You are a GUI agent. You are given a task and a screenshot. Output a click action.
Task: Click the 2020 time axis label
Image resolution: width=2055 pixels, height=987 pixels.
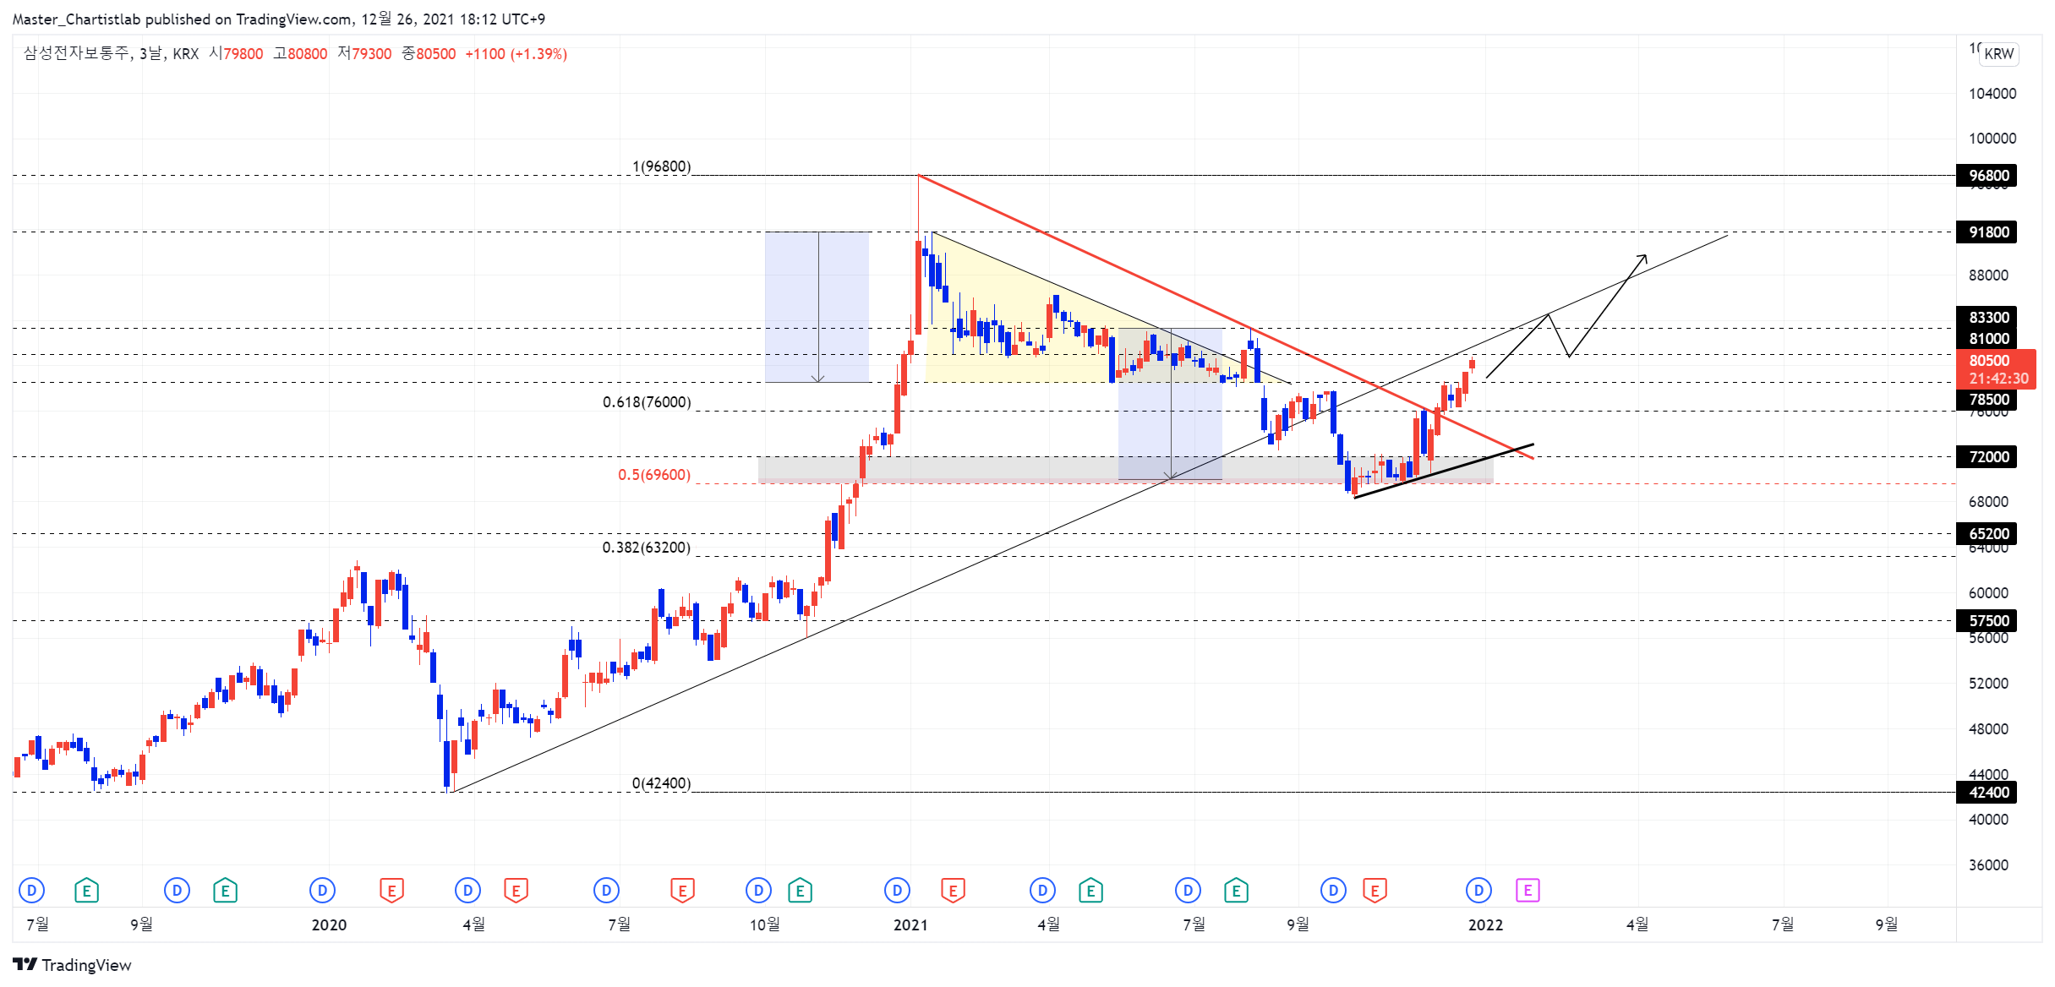click(x=329, y=925)
